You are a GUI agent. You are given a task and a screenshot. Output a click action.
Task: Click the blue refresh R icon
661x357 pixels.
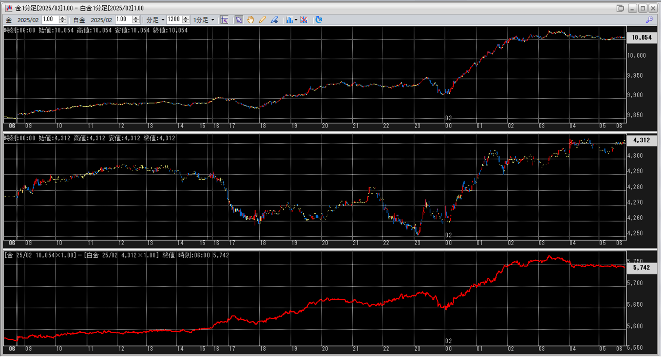click(319, 20)
